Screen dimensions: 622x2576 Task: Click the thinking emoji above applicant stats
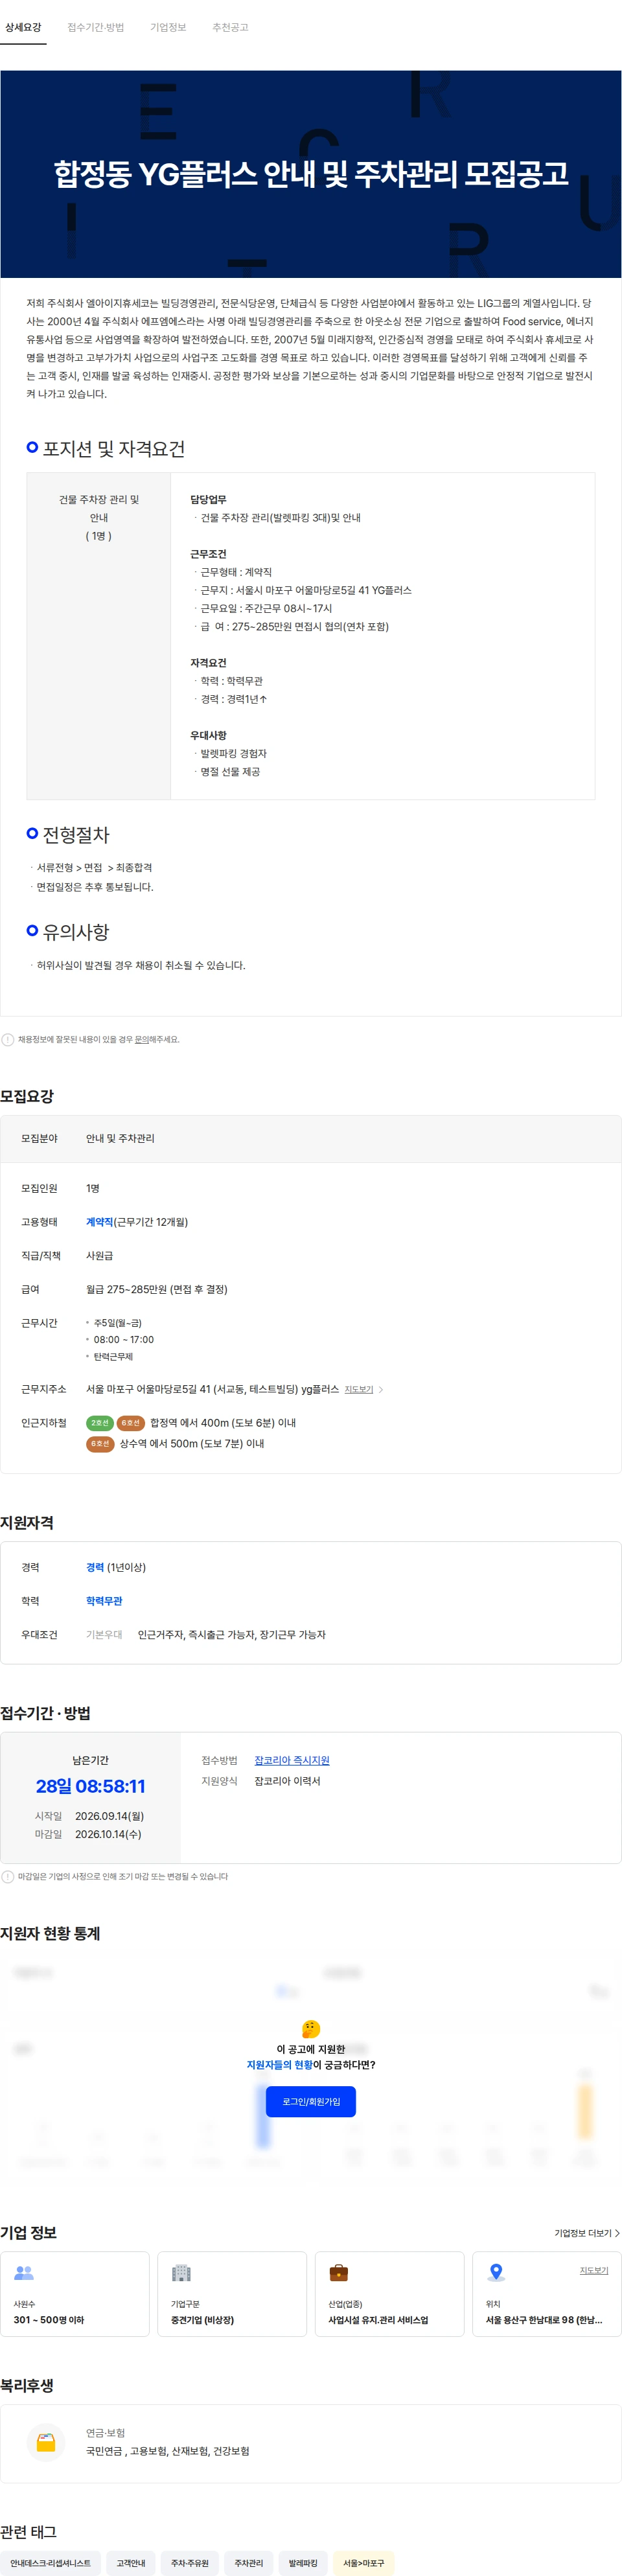(311, 2028)
